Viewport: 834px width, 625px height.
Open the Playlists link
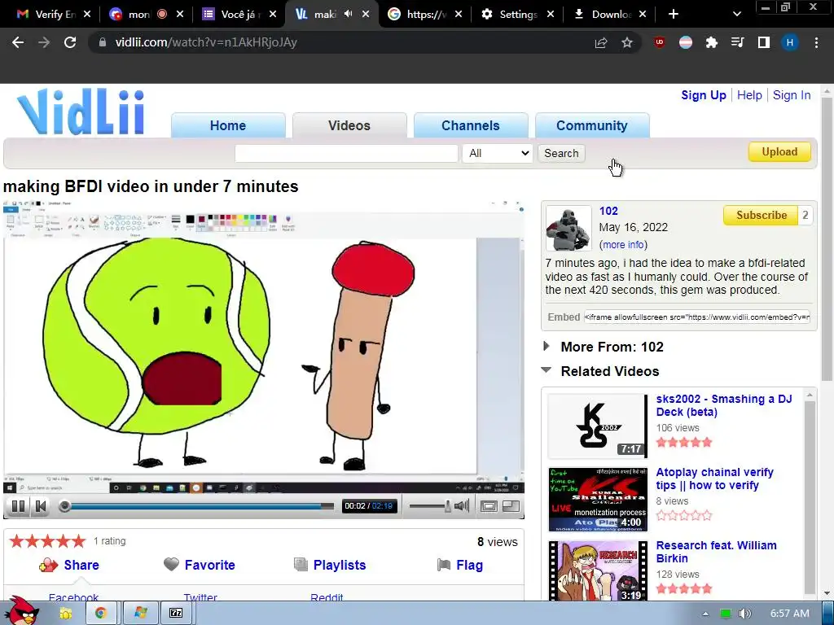click(340, 565)
